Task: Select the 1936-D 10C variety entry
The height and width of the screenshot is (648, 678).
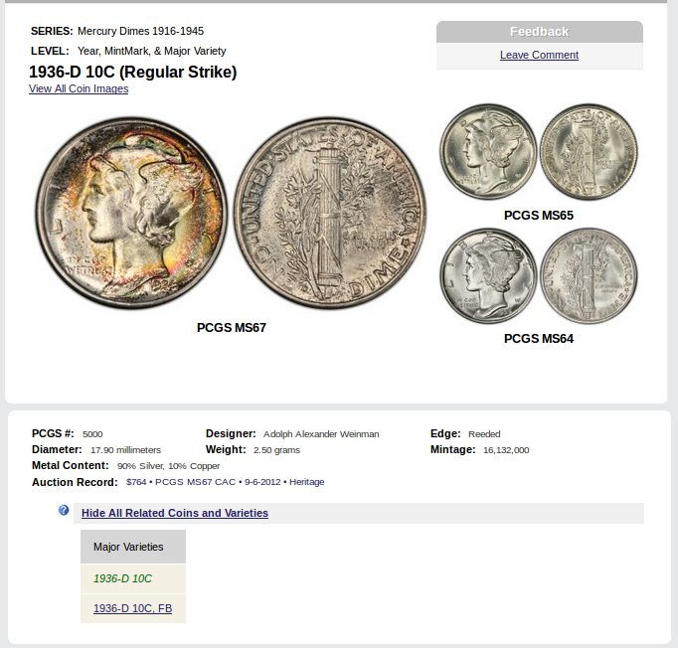Action: coord(122,578)
